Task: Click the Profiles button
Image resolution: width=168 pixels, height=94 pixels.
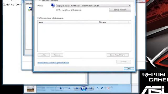Action: coord(124,62)
